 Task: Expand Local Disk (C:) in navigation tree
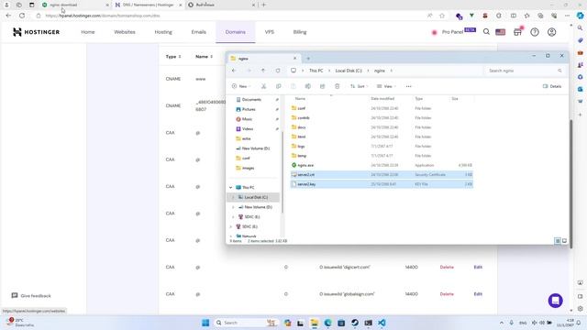point(233,197)
